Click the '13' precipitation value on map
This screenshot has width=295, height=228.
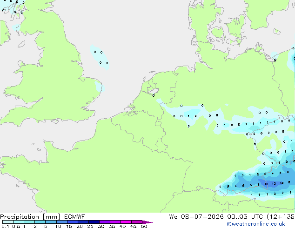click(x=274, y=183)
